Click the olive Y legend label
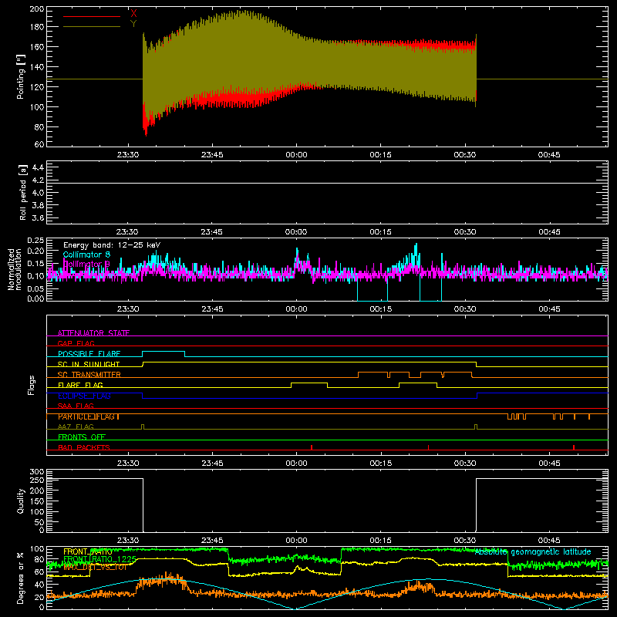This screenshot has width=617, height=617. [x=133, y=24]
